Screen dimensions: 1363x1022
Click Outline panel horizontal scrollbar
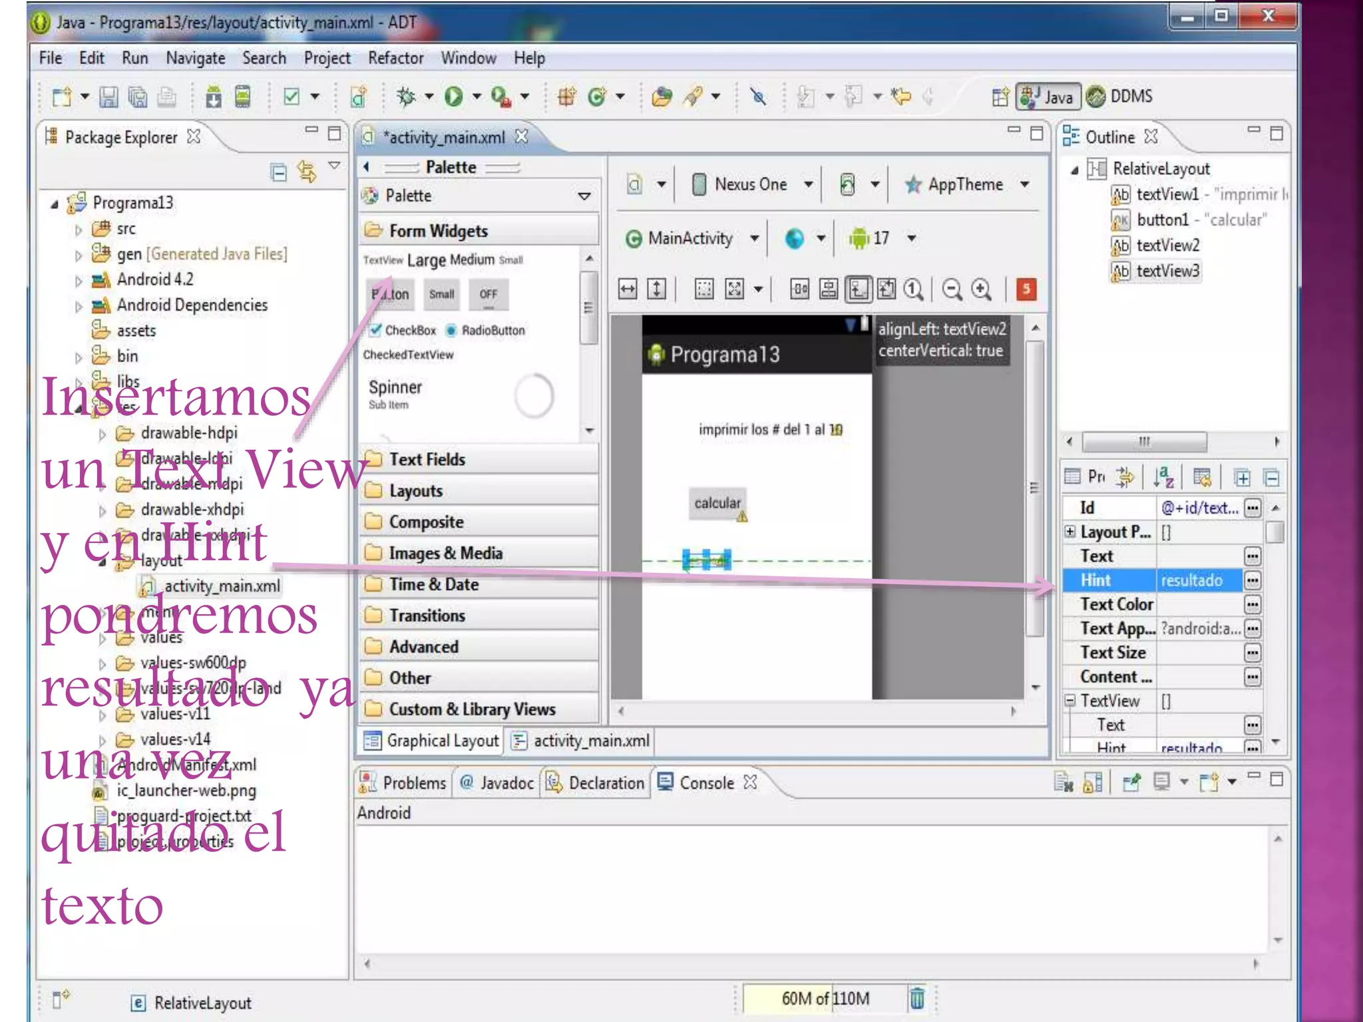click(1145, 442)
